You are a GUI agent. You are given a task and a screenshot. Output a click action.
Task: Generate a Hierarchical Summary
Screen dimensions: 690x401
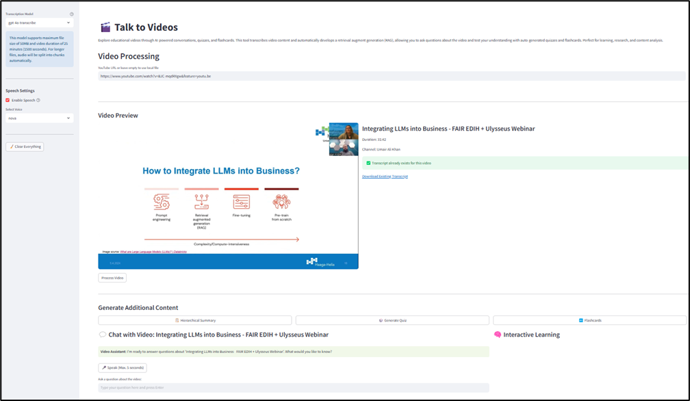(x=195, y=320)
